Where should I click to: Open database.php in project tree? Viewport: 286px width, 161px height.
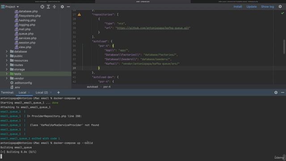(x=28, y=11)
